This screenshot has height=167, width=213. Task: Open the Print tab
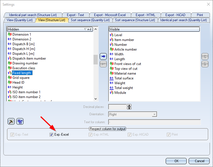[200, 15]
